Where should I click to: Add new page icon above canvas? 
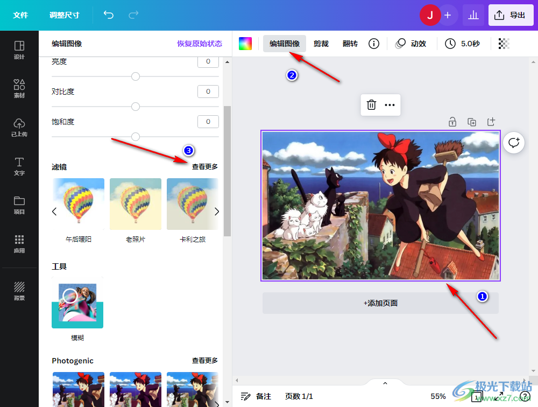coord(491,122)
